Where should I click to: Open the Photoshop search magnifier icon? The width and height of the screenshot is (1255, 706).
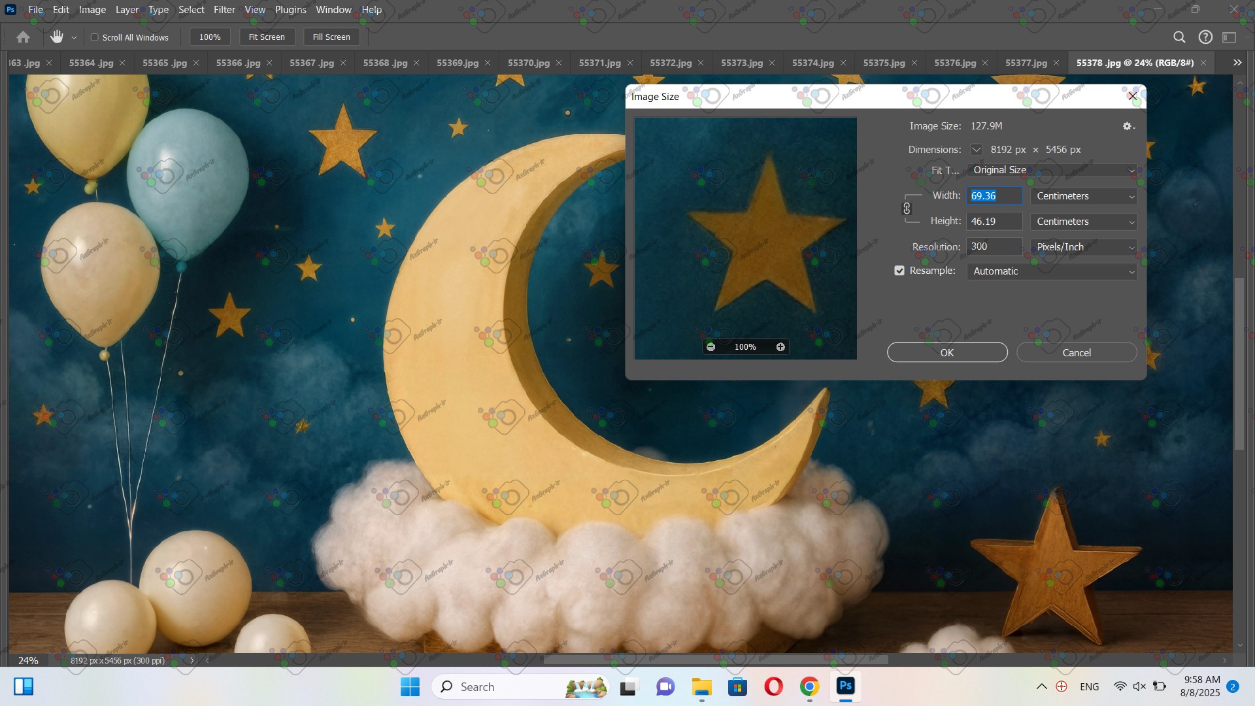point(1179,37)
